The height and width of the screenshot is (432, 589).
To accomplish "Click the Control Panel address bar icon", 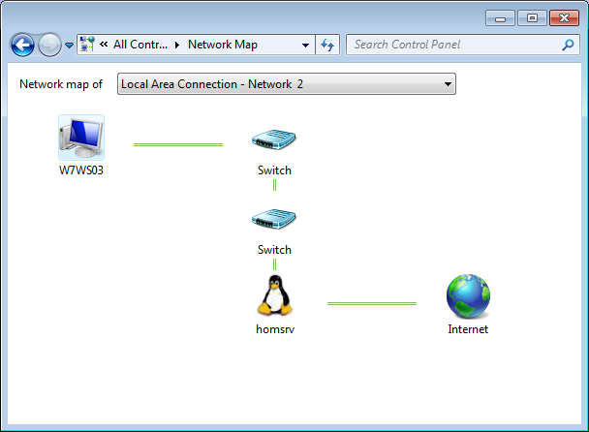I will pos(87,45).
